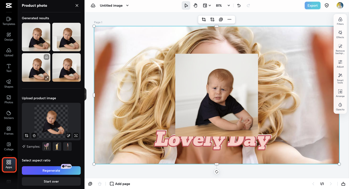Collapse the left side panel handle
Image resolution: width=349 pixels, height=189 pixels.
pos(85,94)
